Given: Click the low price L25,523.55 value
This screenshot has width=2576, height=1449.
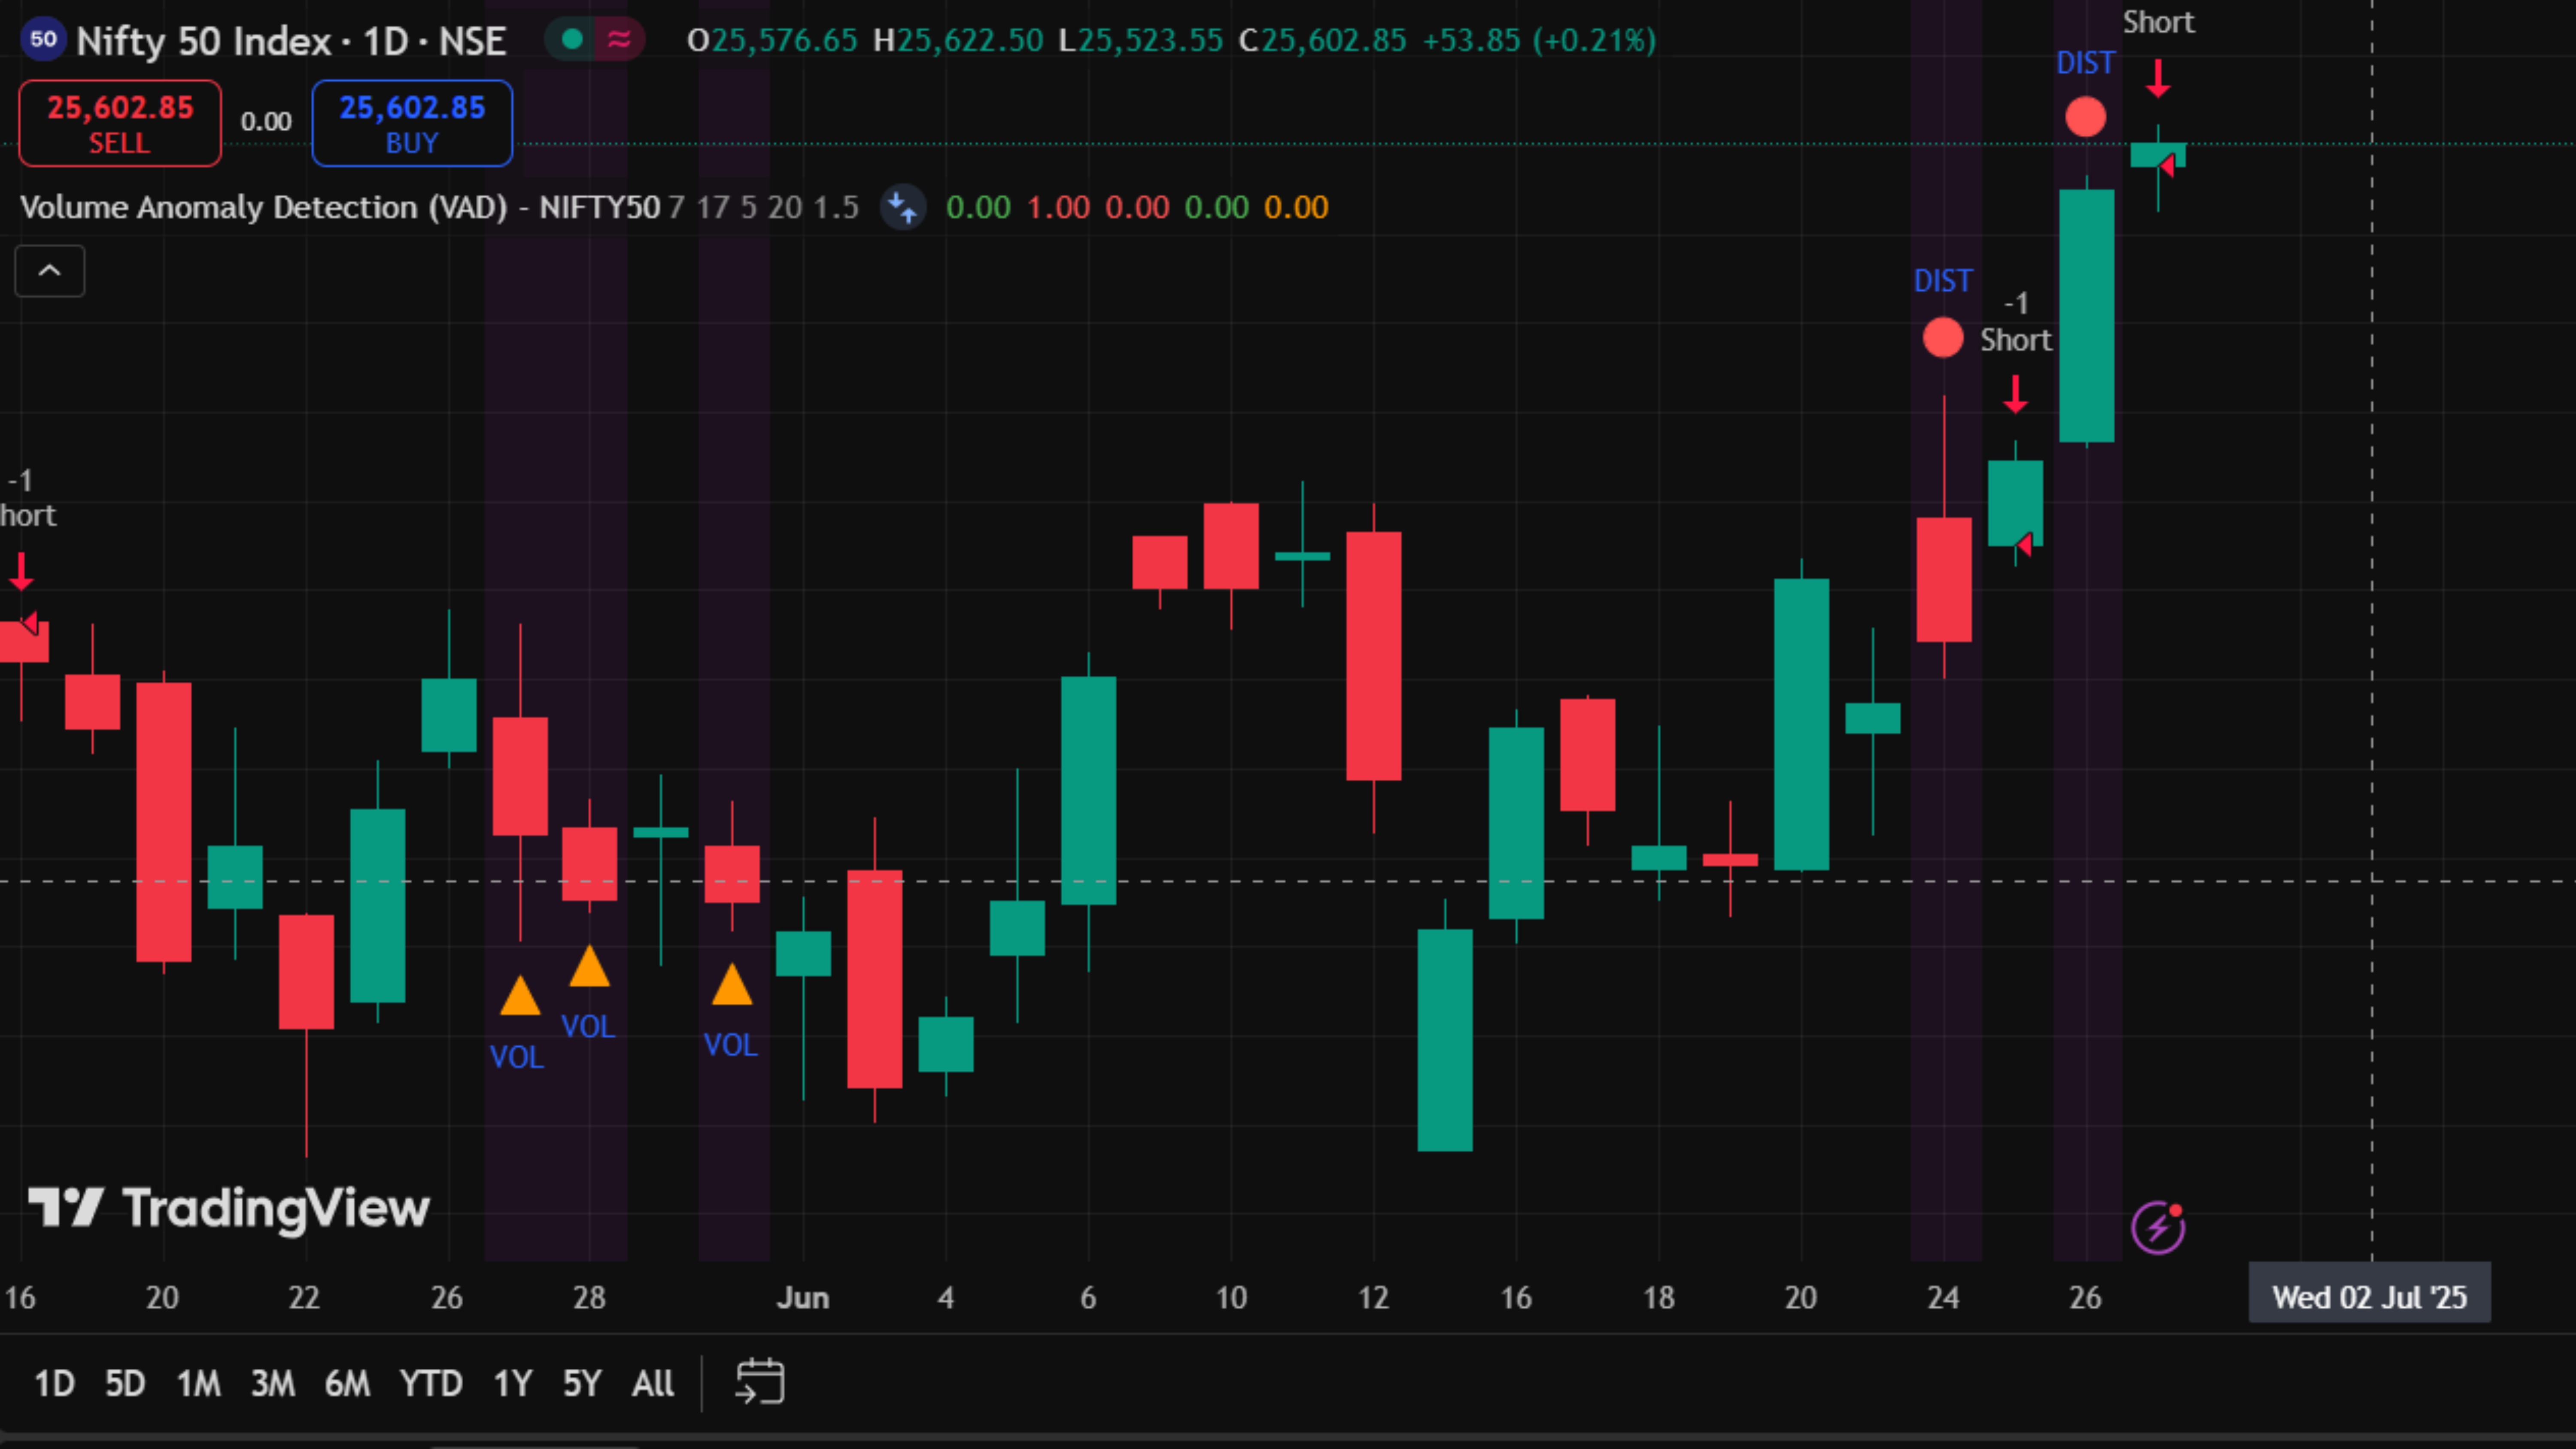Looking at the screenshot, I should 1141,41.
